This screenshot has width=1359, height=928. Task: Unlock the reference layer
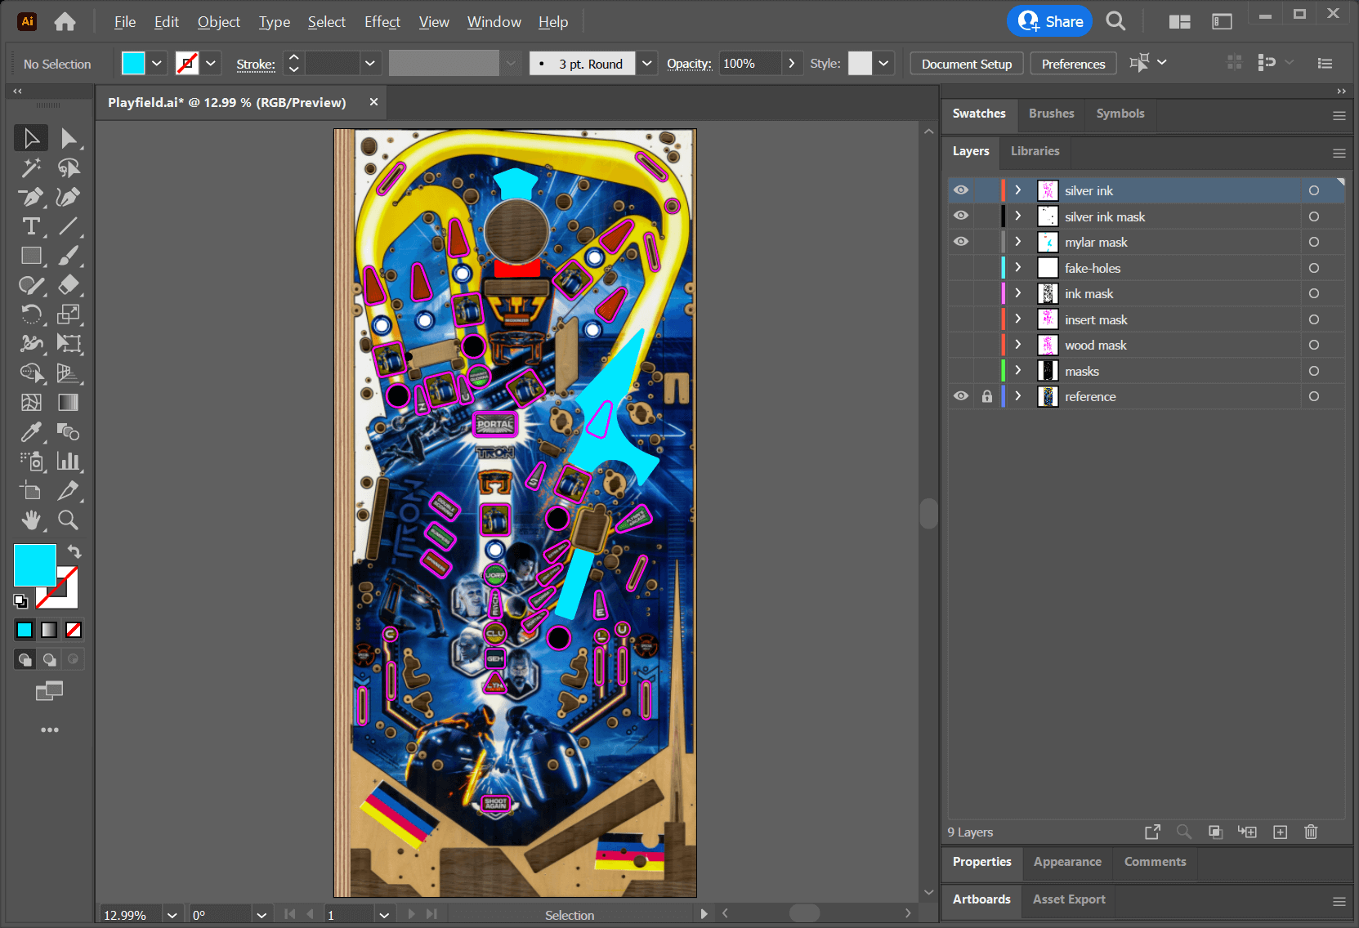(987, 396)
